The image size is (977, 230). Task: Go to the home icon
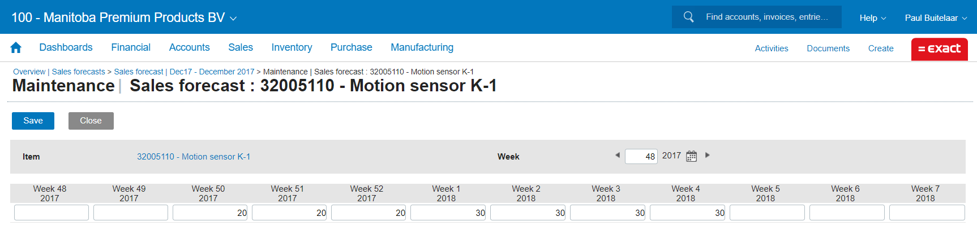(x=16, y=48)
